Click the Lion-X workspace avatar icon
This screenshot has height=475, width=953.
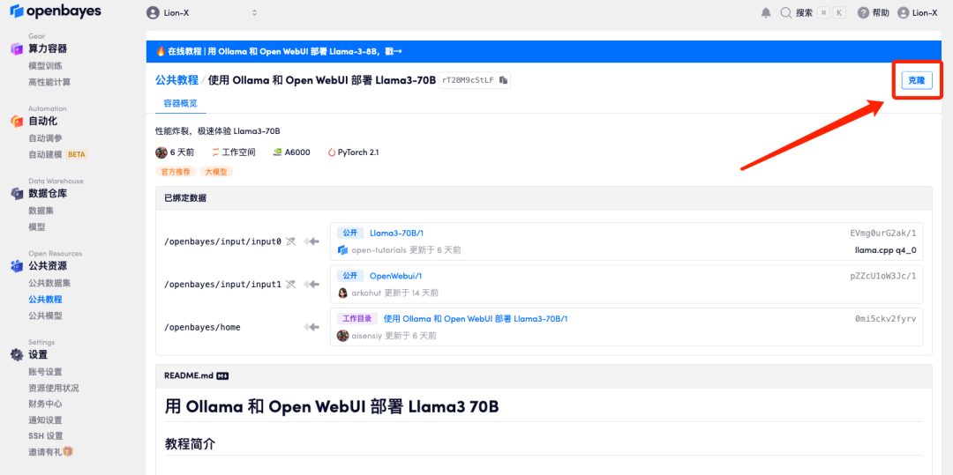click(153, 12)
